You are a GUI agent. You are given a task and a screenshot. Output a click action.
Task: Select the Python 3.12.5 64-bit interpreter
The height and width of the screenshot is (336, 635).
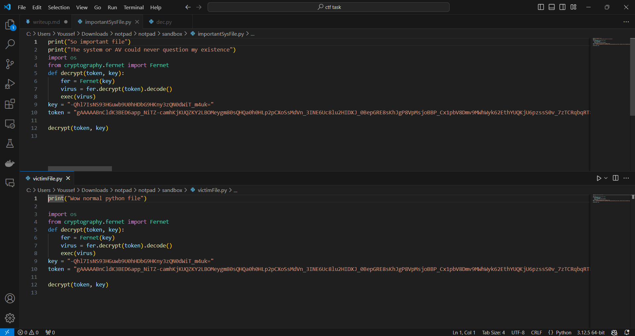(591, 332)
